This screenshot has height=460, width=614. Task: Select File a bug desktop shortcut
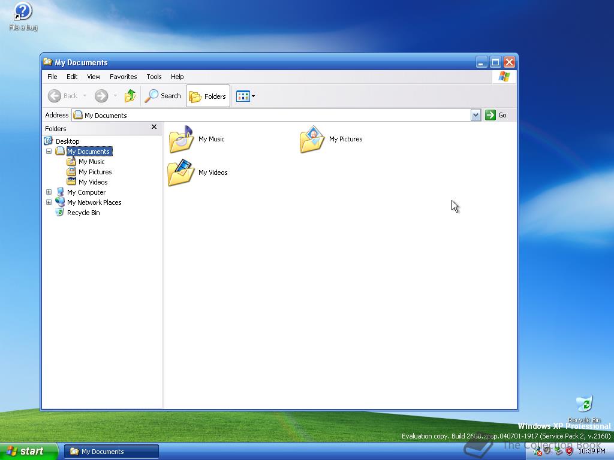coord(23,16)
